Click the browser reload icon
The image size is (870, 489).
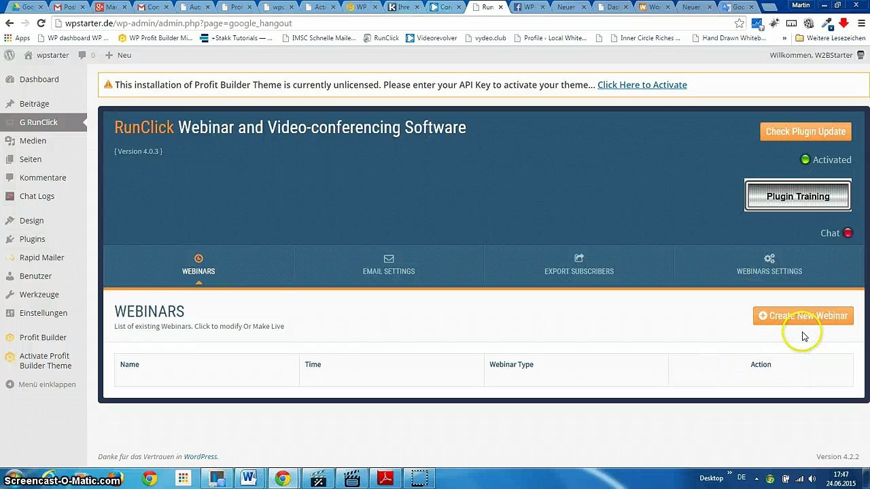tap(41, 23)
